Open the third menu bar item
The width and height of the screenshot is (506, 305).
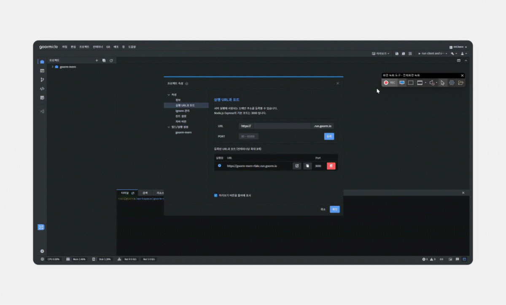point(84,47)
